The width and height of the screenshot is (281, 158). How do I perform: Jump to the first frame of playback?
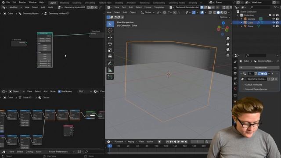(167, 142)
